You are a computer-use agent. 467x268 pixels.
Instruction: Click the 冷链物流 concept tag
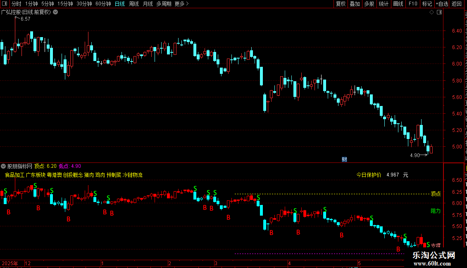tap(133, 175)
